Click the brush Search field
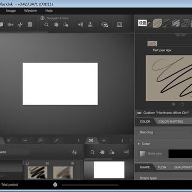 coord(14,152)
